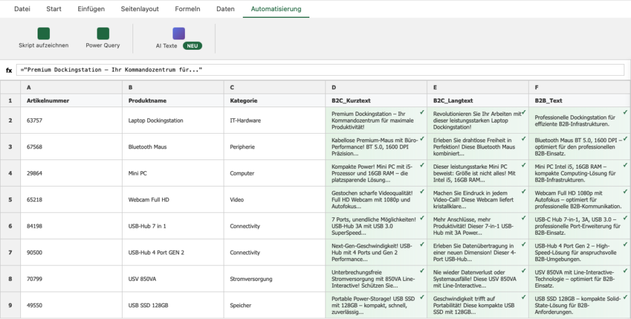
Task: Click the fx formula icon
Action: 9,70
